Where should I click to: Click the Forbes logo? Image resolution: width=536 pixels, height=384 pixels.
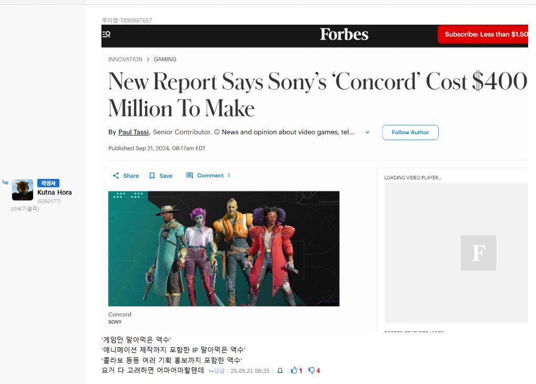tap(344, 35)
